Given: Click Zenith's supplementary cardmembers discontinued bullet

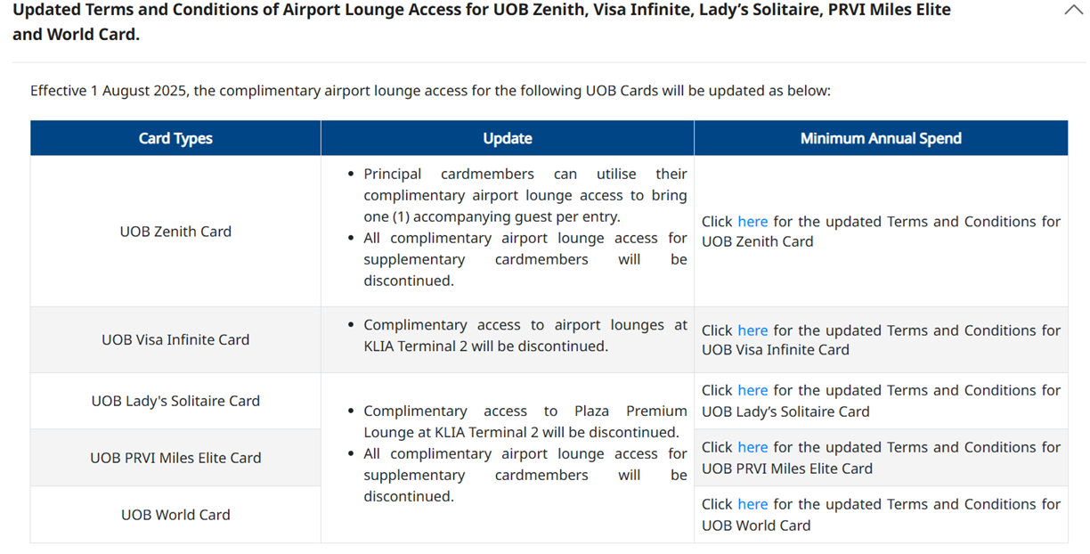Looking at the screenshot, I should (x=525, y=259).
